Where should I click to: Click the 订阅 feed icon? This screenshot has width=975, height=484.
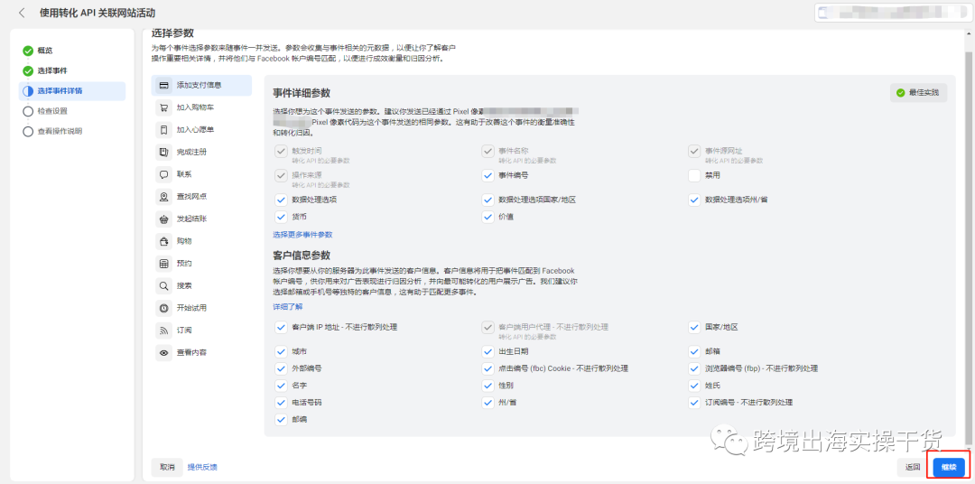pyautogui.click(x=164, y=330)
